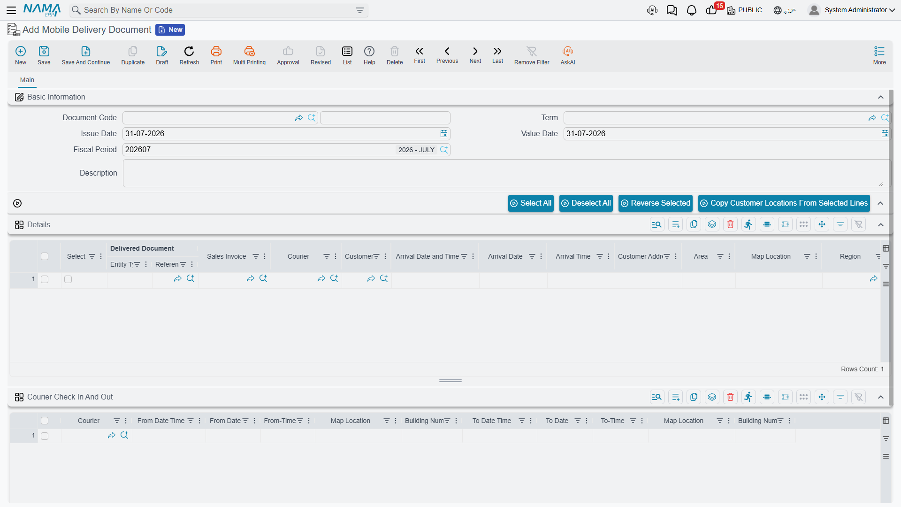Click Save And Continue
901x507 pixels.
[86, 55]
